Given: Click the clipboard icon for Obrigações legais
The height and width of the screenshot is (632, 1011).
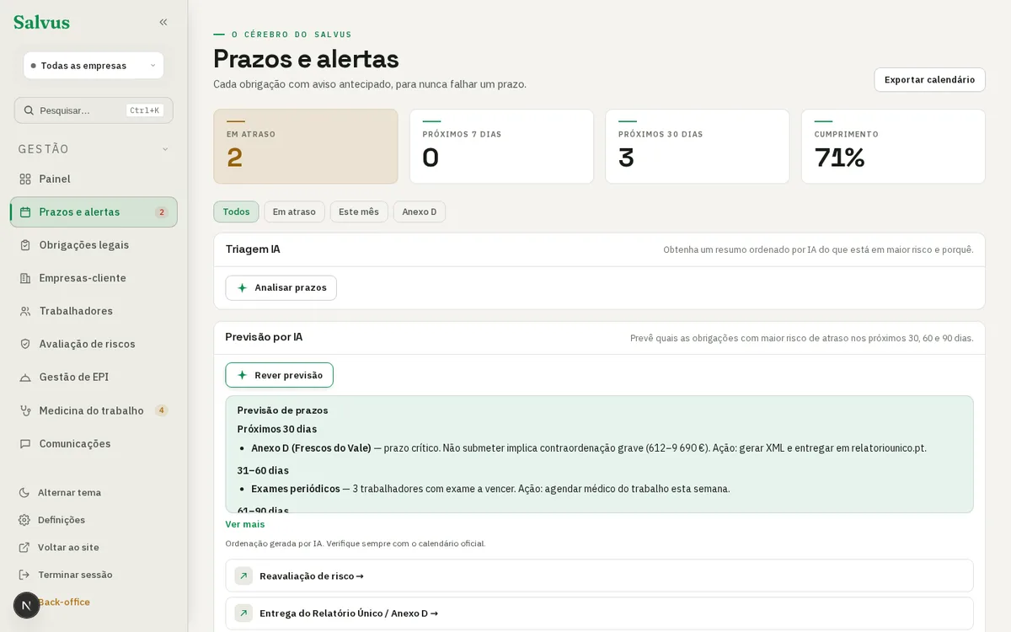Looking at the screenshot, I should click(x=25, y=245).
